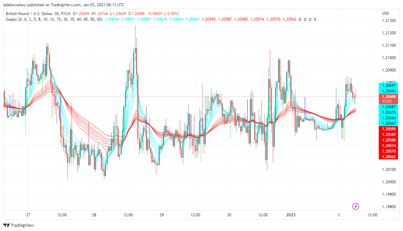Click date 29 on the time axis
Screen dimensions: 403x231
162,215
